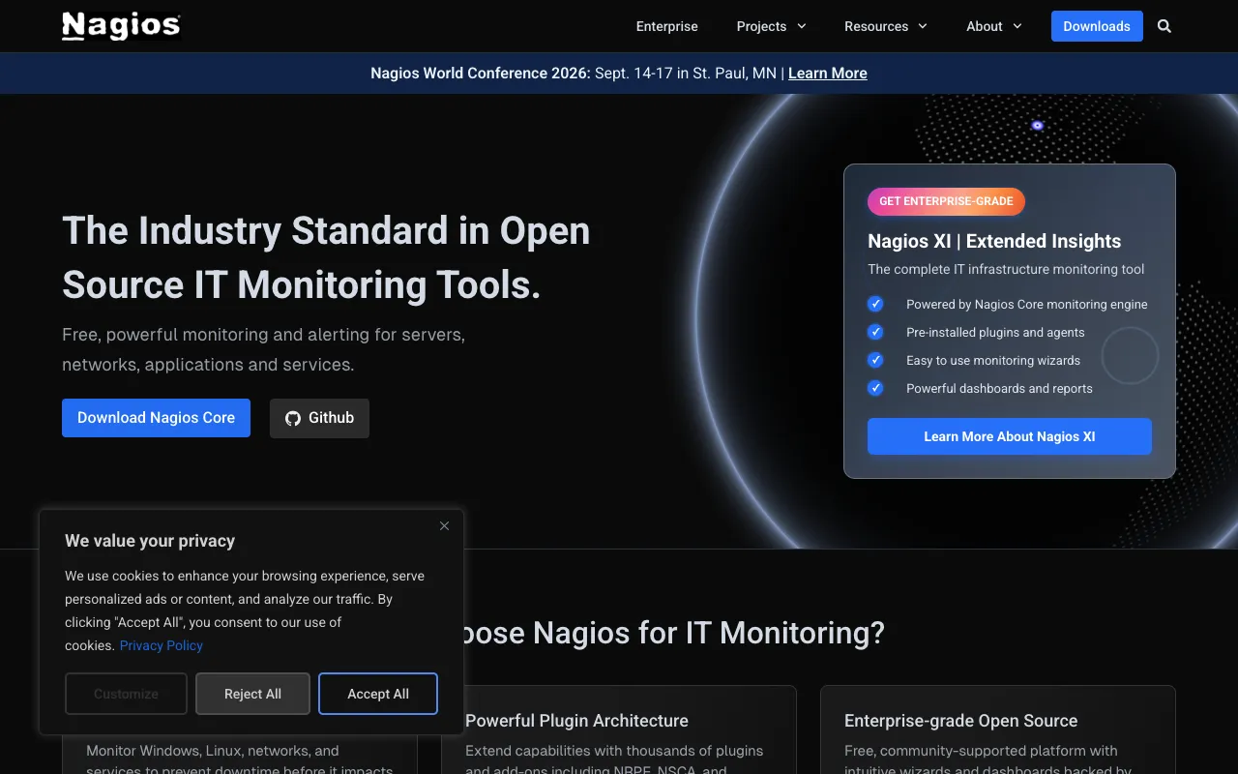Screen dimensions: 1238x774
Task: Dismiss the privacy dialog with the X icon
Action: click(444, 525)
